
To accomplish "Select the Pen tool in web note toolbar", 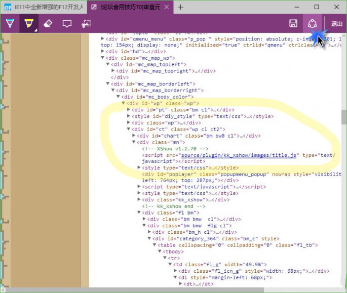I will [10, 23].
